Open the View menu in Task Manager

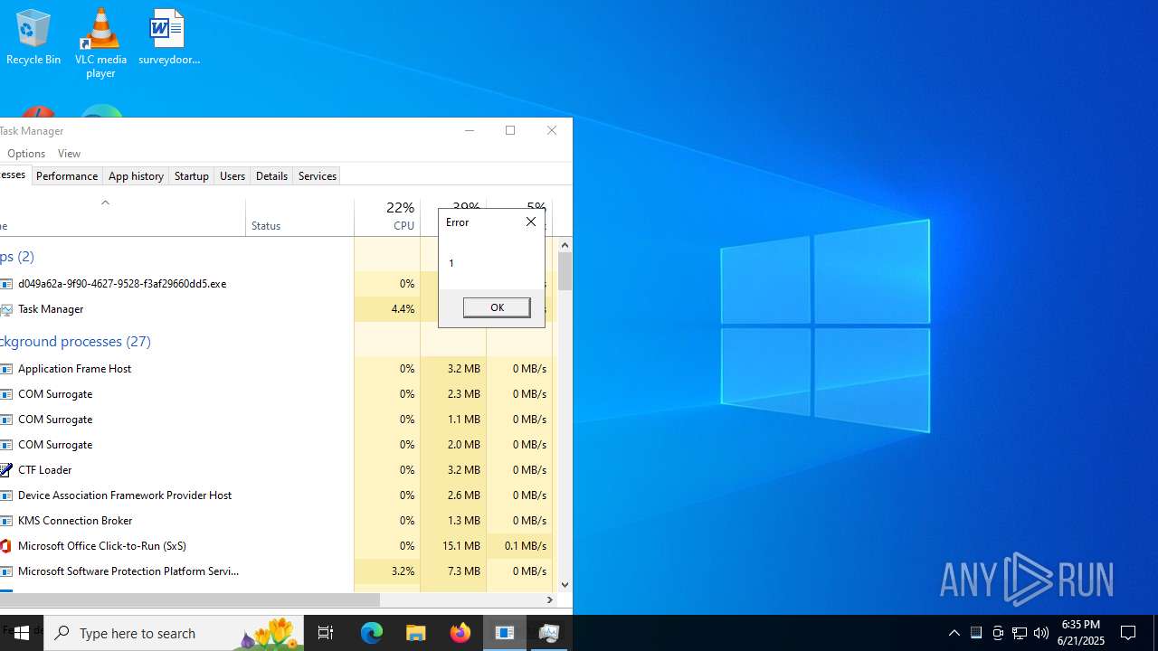pos(69,154)
